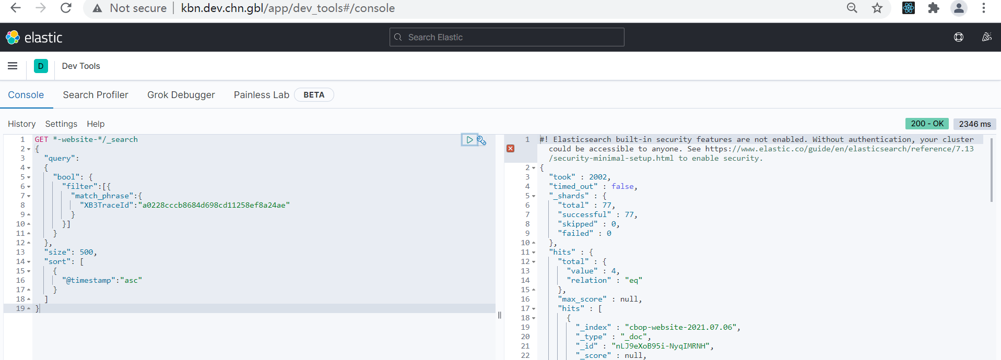1001x360 pixels.
Task: Click the pane resize handle between editors
Action: [x=500, y=315]
